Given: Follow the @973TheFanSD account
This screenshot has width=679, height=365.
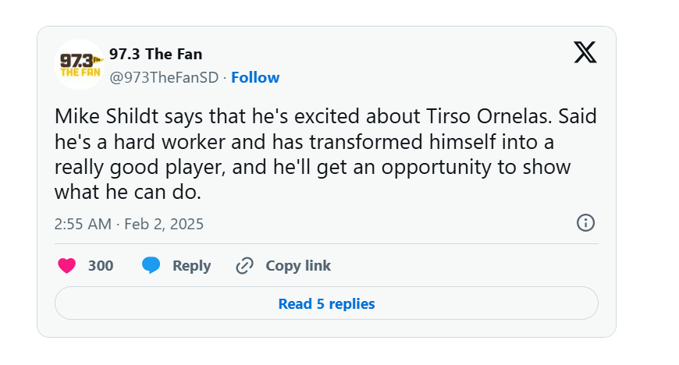Looking at the screenshot, I should (x=255, y=77).
